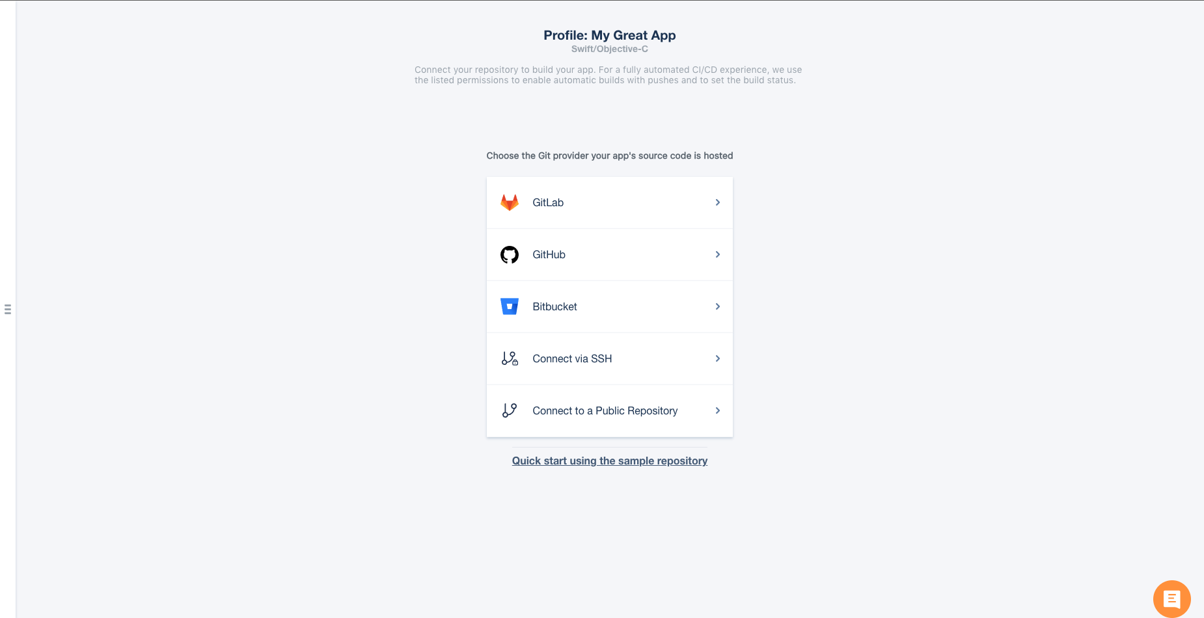This screenshot has width=1204, height=618.
Task: Open Quick start using the sample repository
Action: [610, 461]
